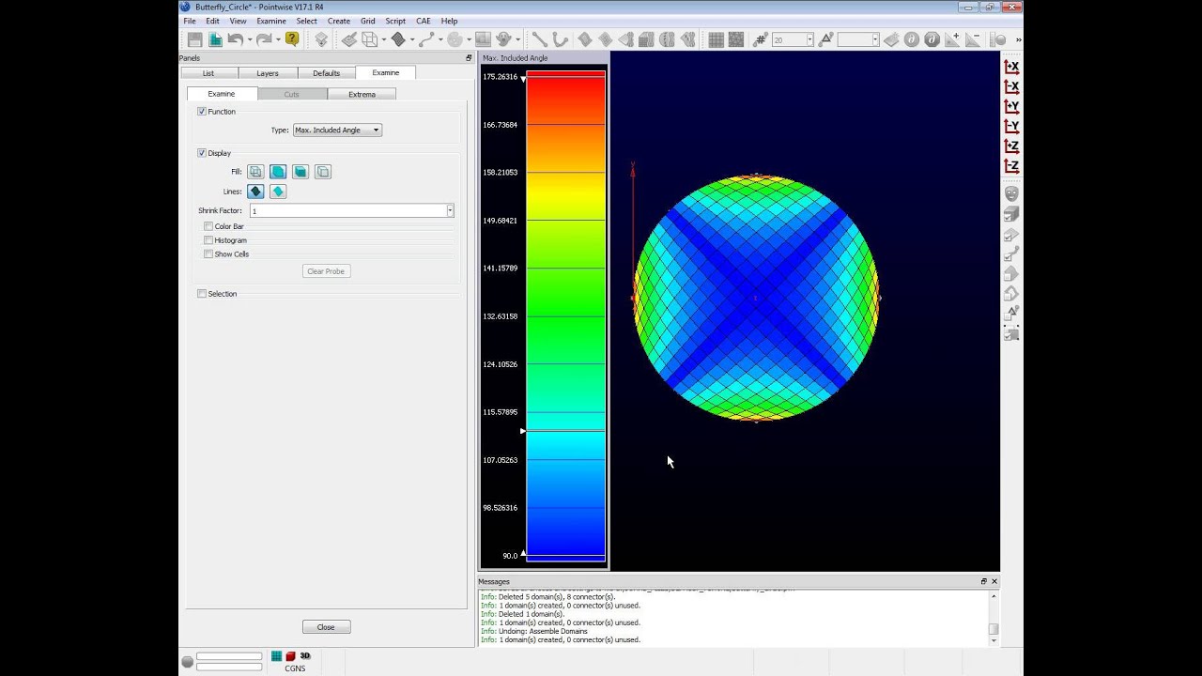Close the Messages panel

tap(994, 581)
